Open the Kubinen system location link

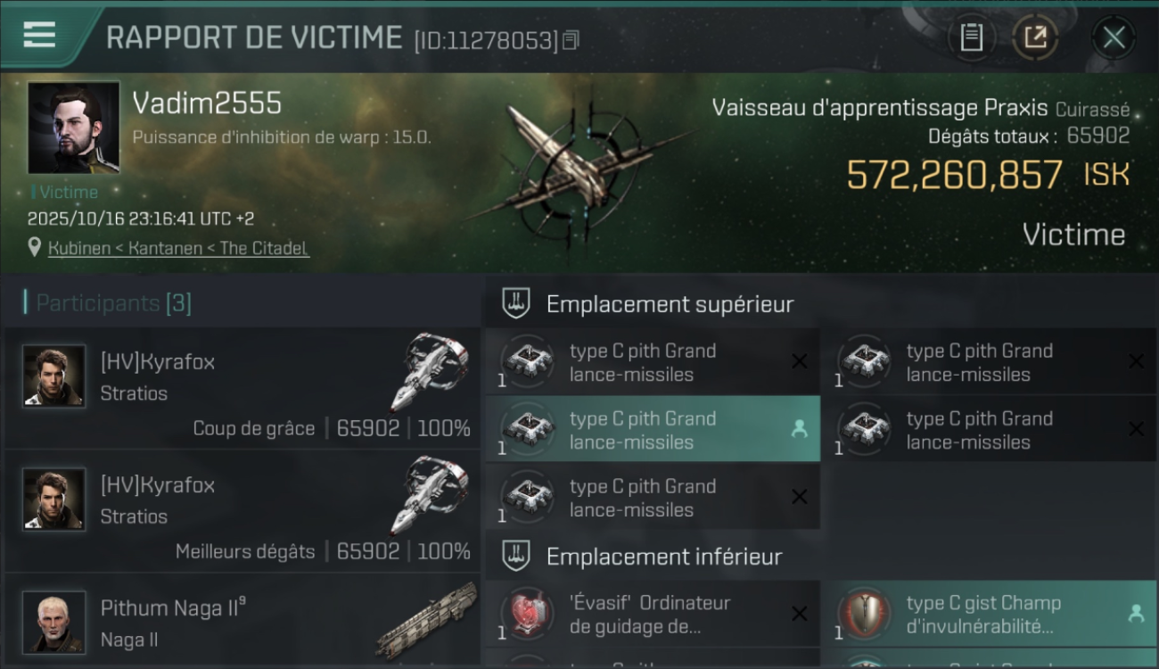(178, 248)
